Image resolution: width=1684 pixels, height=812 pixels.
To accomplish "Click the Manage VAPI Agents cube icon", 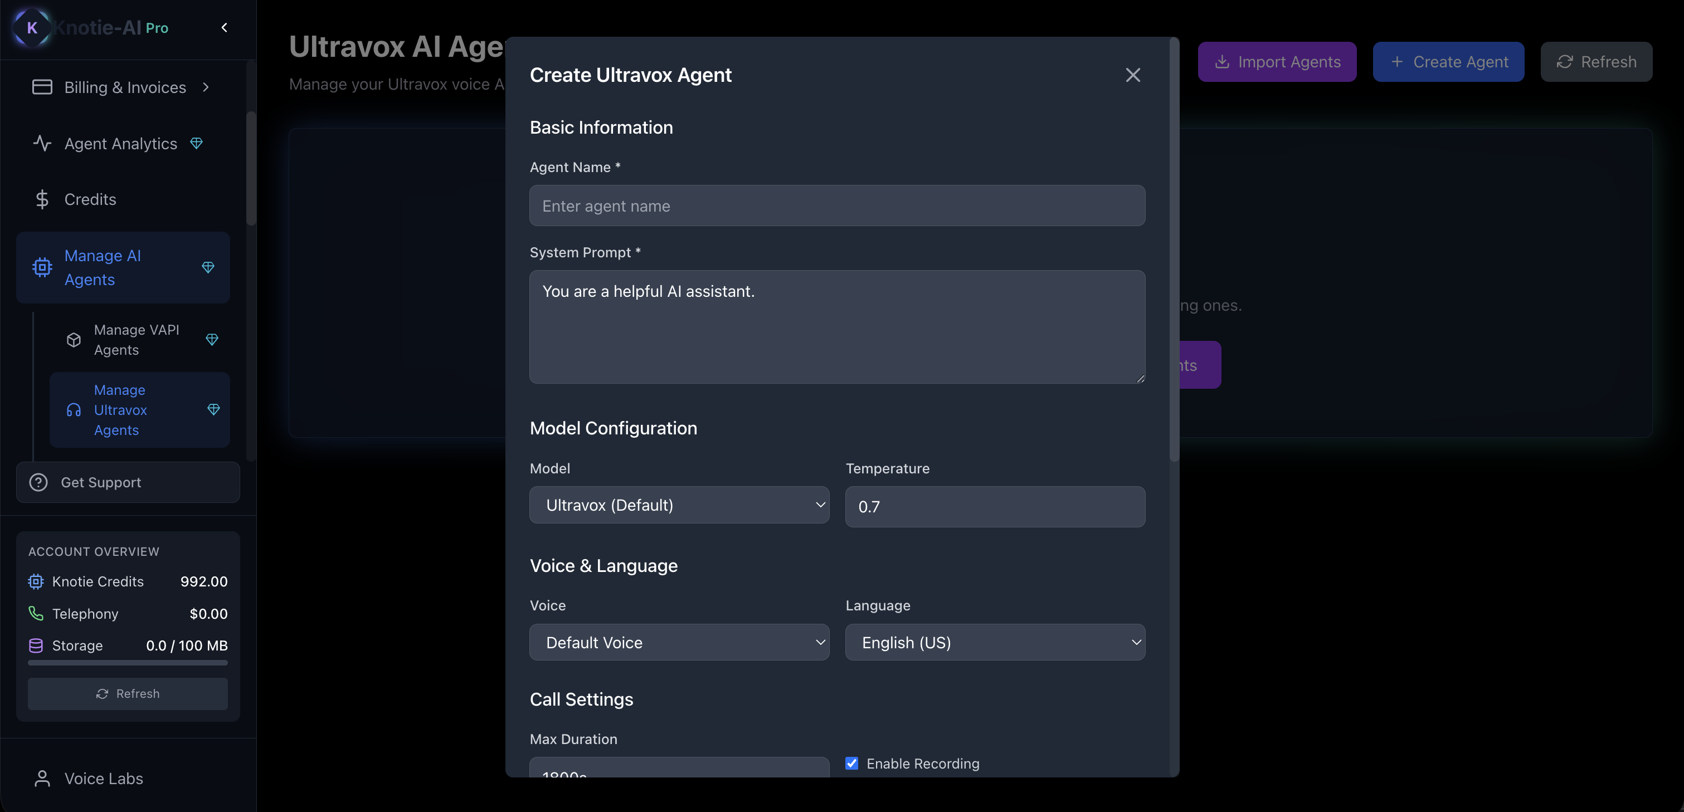I will click(x=73, y=340).
